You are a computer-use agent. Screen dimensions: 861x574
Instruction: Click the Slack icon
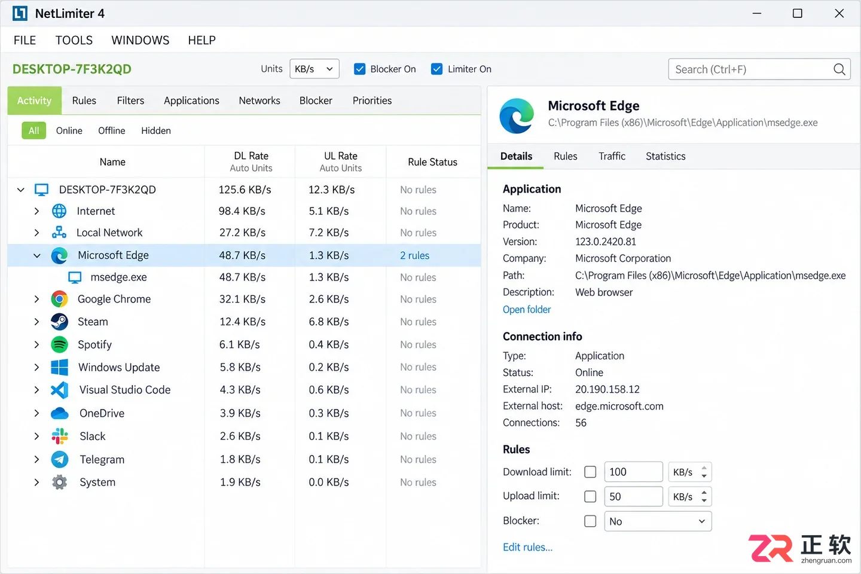pyautogui.click(x=59, y=436)
